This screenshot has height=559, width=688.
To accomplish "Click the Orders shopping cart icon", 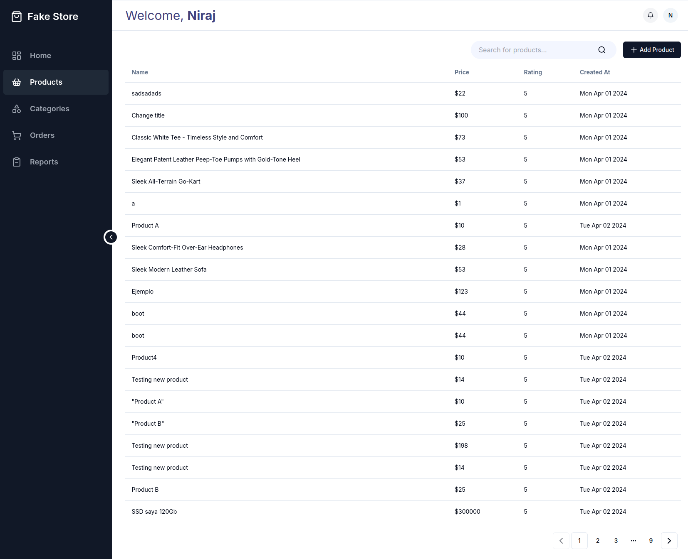I will coord(17,135).
